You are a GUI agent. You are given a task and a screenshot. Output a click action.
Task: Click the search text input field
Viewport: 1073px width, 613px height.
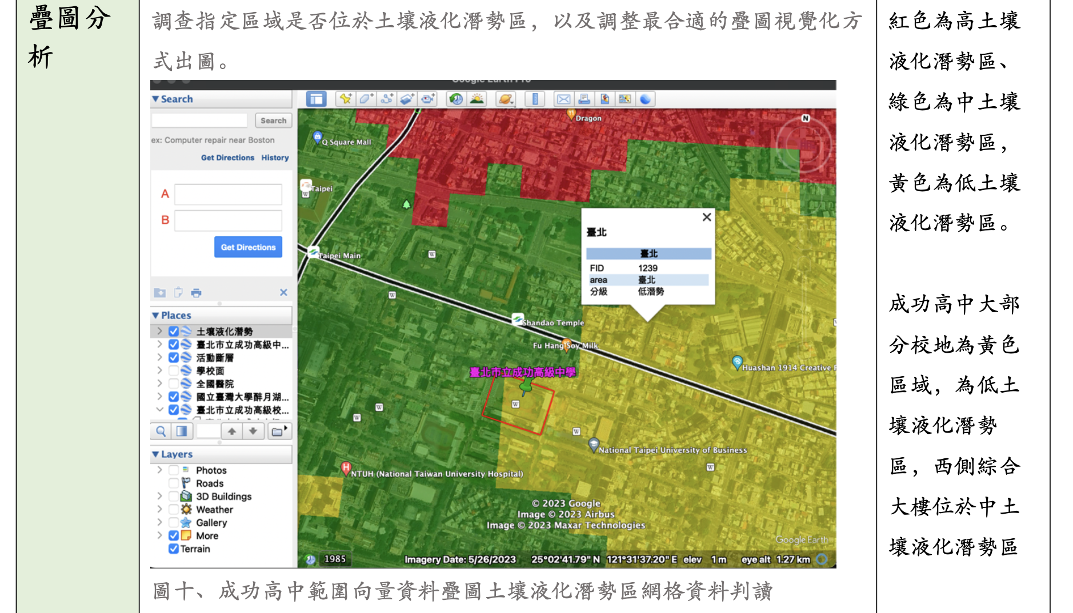(x=199, y=120)
